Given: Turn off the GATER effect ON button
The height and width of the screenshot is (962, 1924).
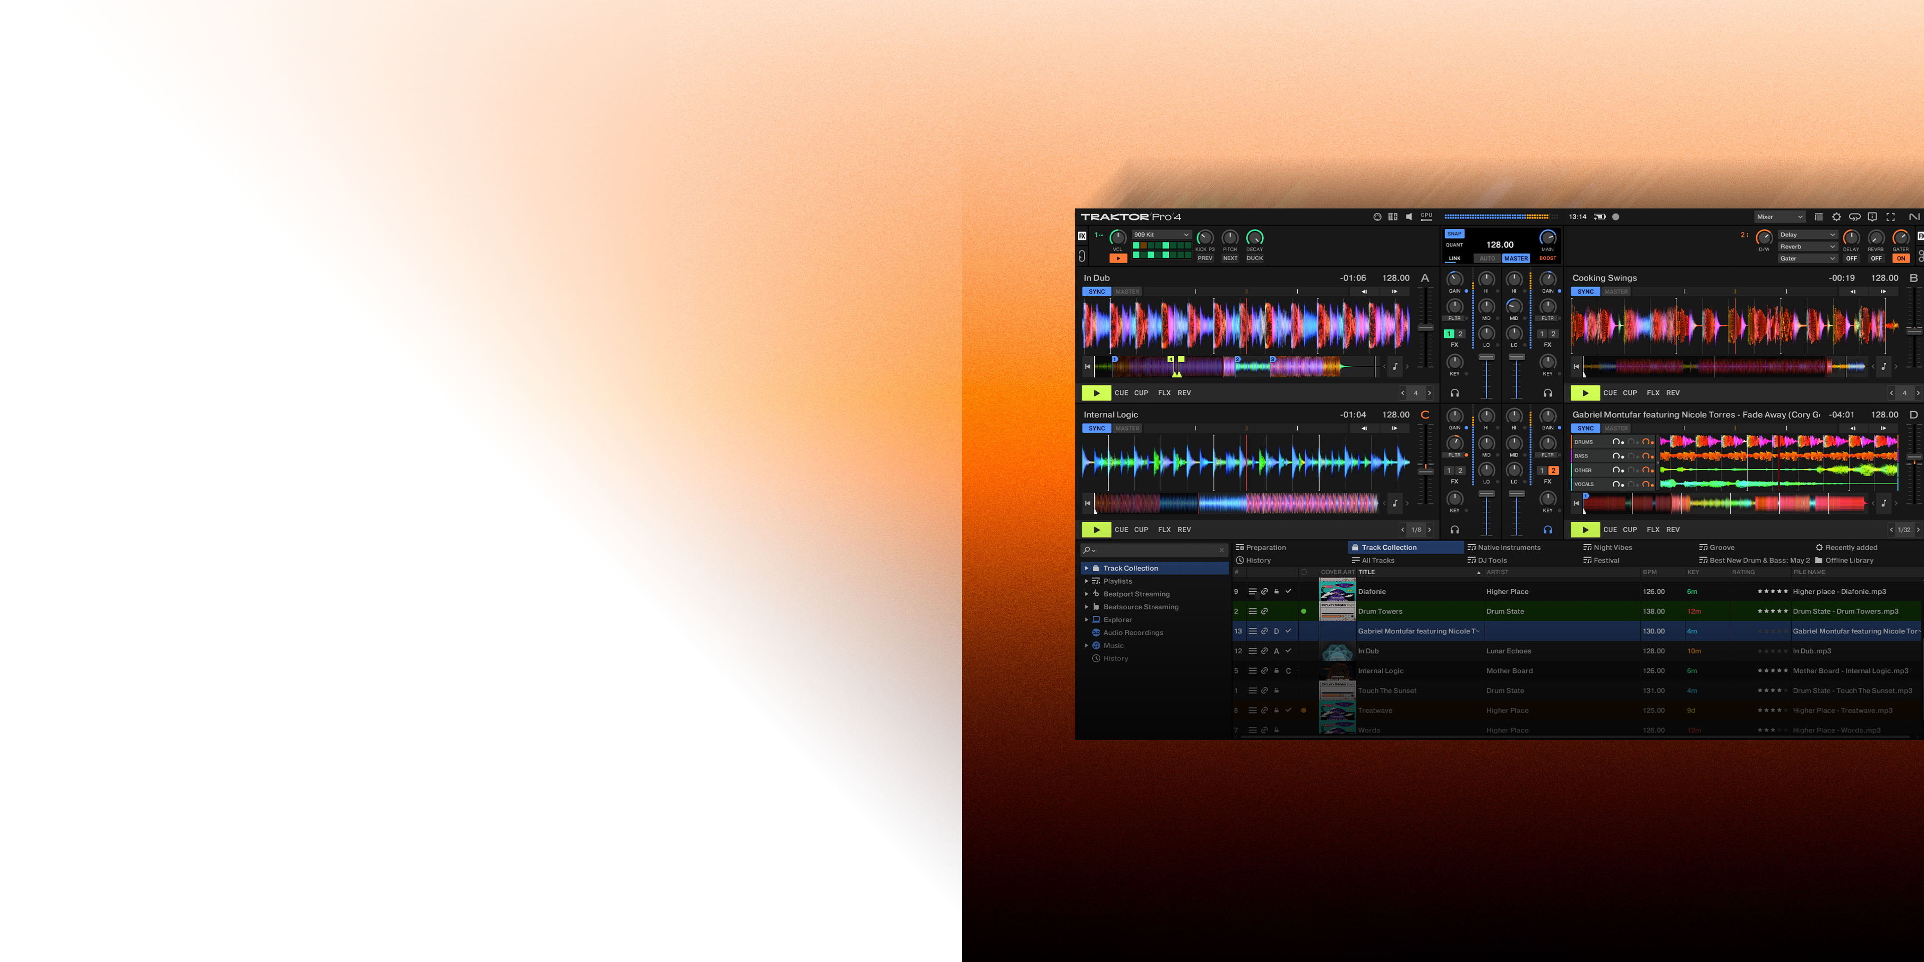Looking at the screenshot, I should (1901, 259).
